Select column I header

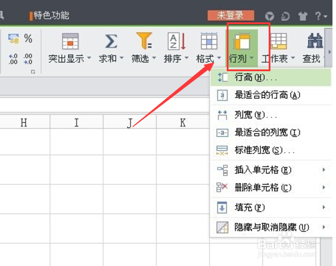point(77,122)
